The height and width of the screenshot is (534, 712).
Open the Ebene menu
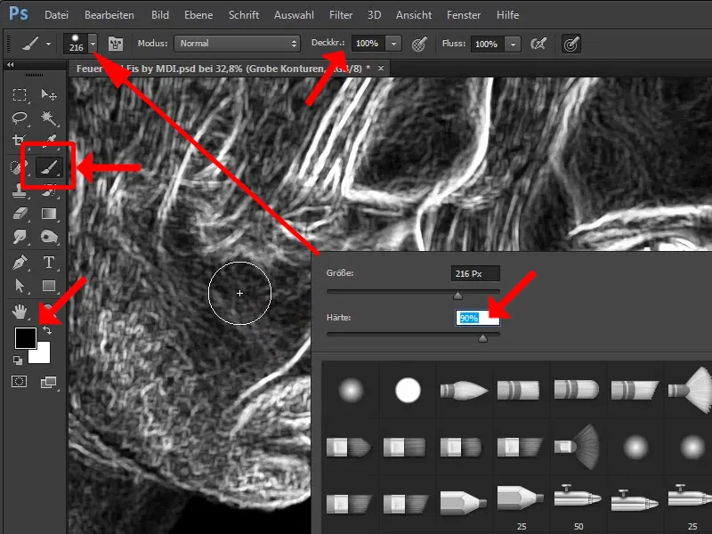[x=198, y=15]
